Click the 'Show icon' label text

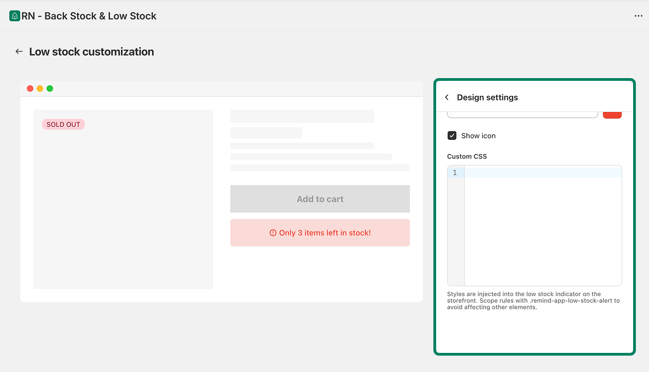point(478,135)
